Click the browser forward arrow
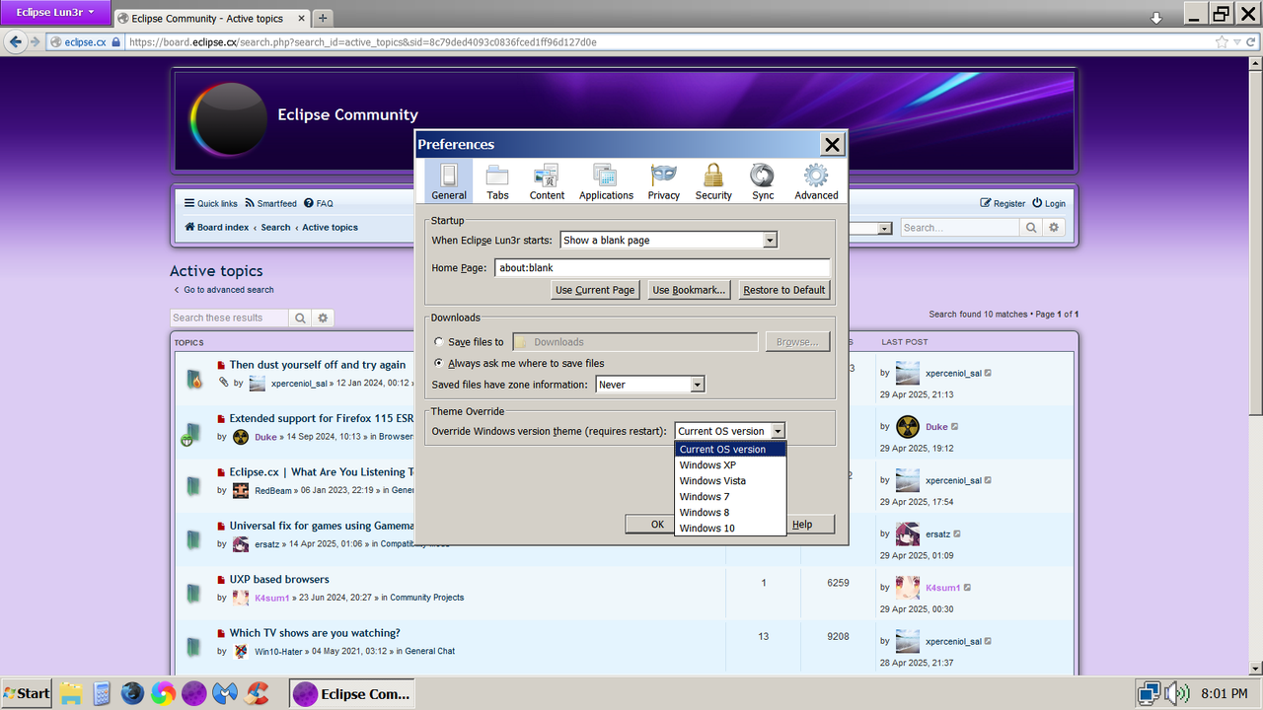 (35, 42)
